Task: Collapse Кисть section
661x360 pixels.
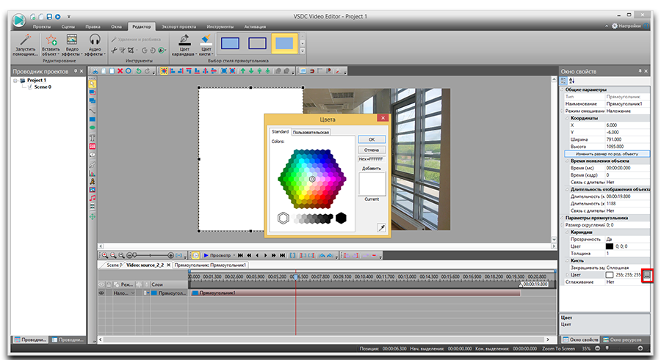Action: click(567, 260)
